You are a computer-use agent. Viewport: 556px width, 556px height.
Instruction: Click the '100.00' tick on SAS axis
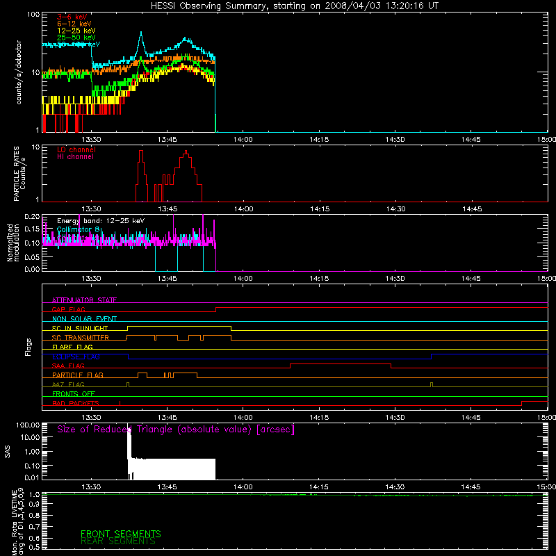coord(28,425)
